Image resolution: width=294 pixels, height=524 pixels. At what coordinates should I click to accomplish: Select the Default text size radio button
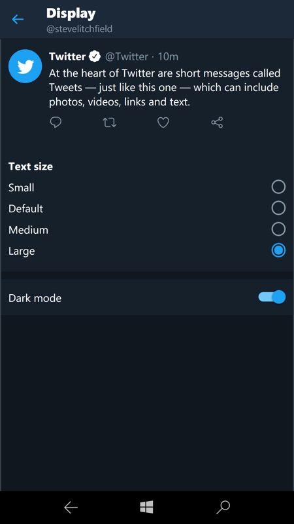click(x=278, y=208)
